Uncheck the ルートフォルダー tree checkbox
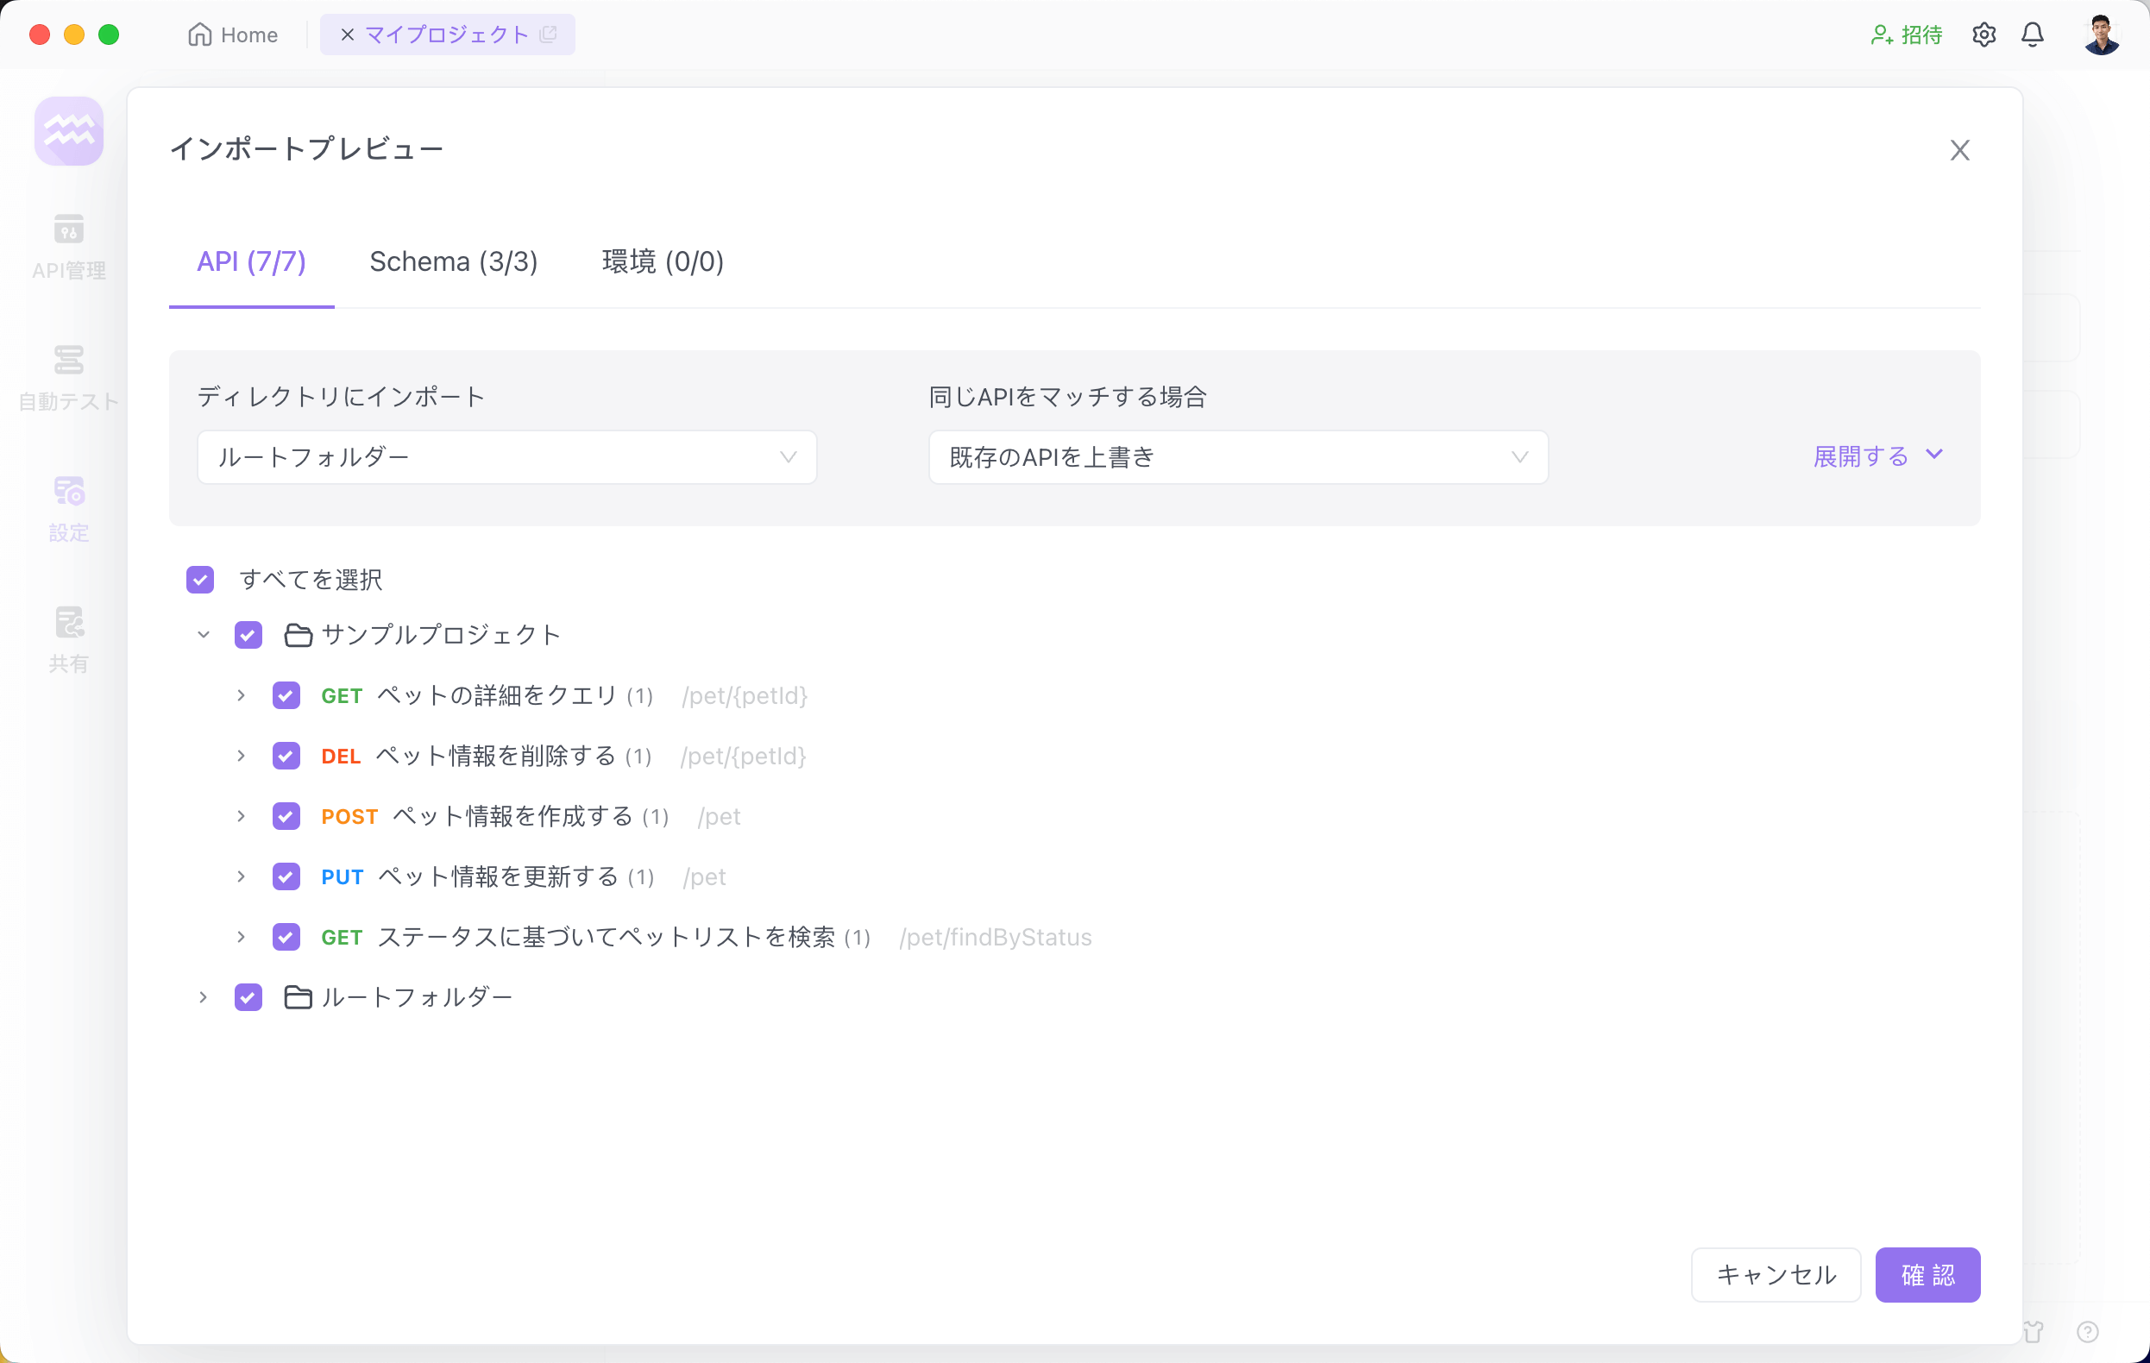 tap(248, 997)
